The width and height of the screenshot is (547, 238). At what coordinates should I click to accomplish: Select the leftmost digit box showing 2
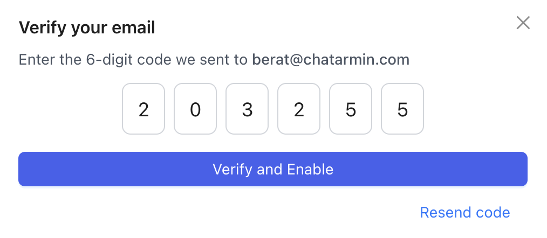(x=143, y=110)
